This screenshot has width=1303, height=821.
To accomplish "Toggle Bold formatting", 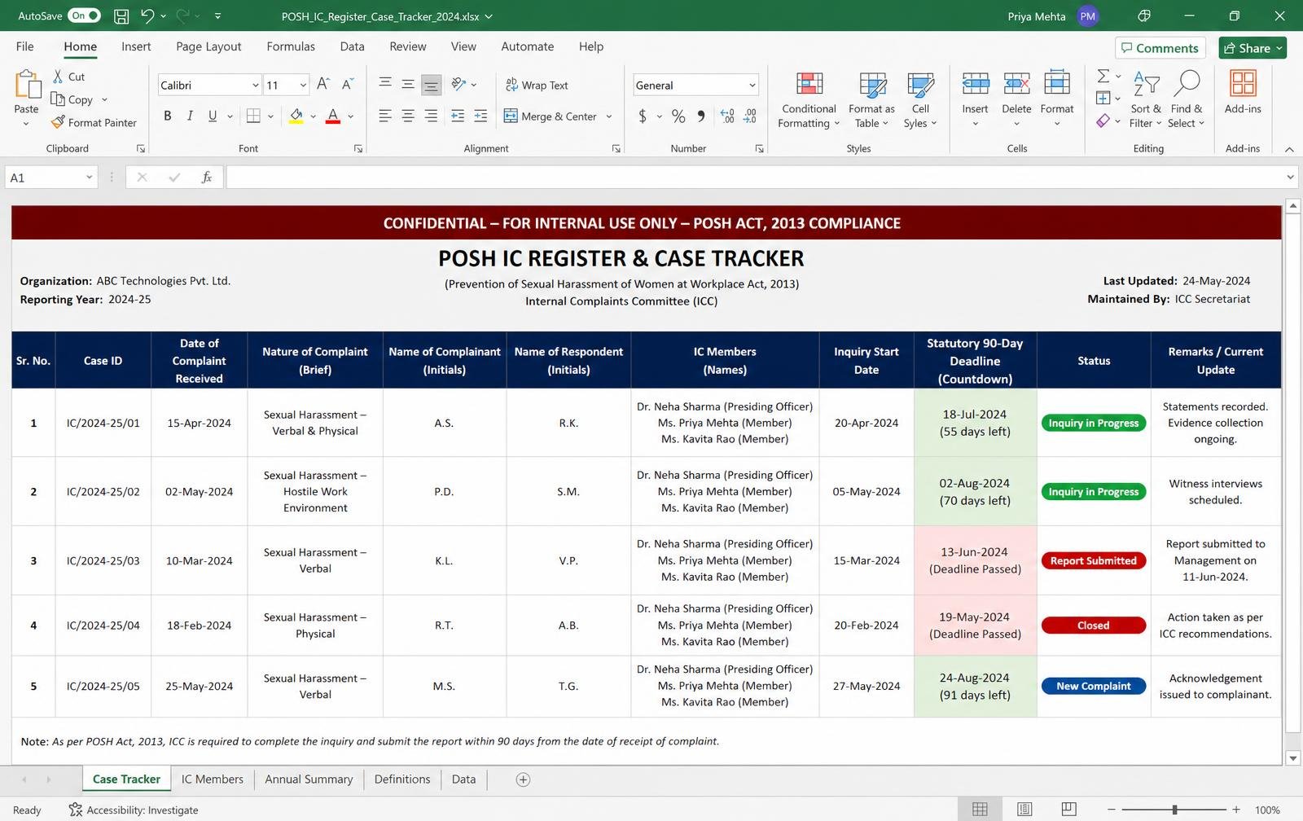I will [167, 116].
